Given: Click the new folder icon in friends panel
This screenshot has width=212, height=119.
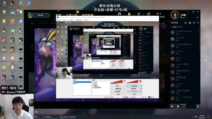Looking at the screenshot, I should coord(190,23).
